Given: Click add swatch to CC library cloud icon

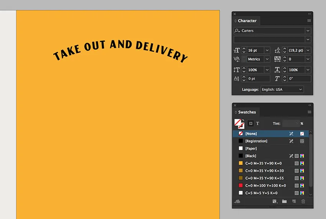Looking at the screenshot, I should pyautogui.click(x=237, y=201).
